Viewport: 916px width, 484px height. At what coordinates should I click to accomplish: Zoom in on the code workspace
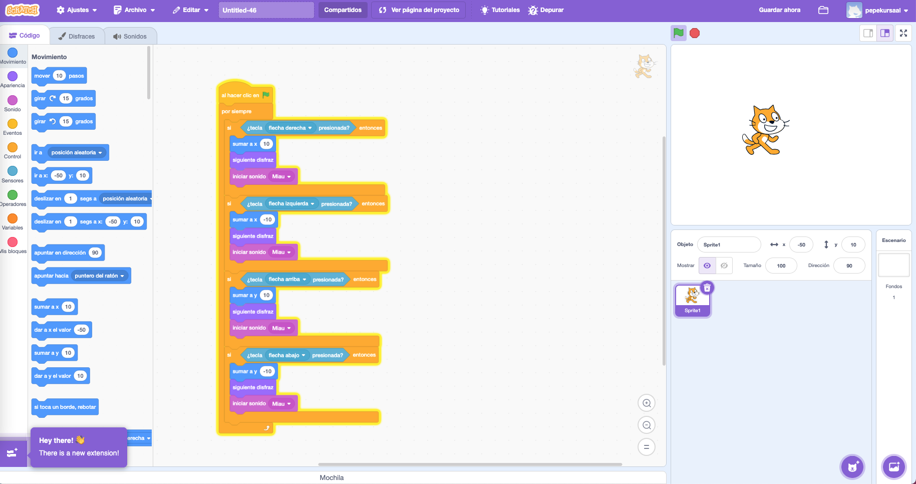[x=647, y=403]
